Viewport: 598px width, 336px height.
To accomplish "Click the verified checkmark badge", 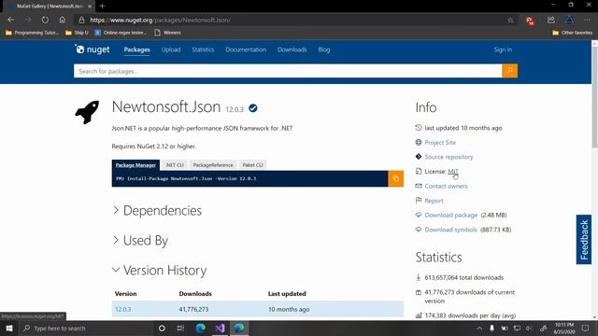I will point(253,108).
